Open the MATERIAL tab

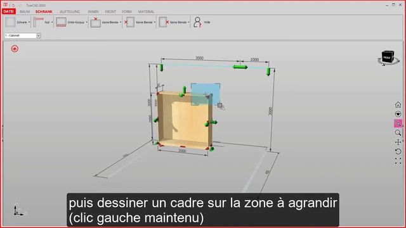(146, 11)
